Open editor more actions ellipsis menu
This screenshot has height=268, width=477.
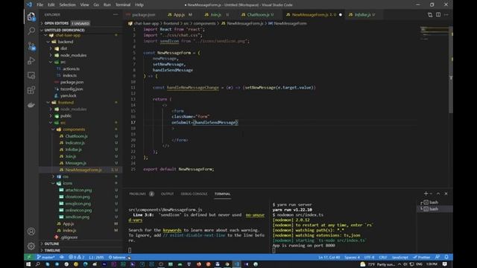(446, 15)
